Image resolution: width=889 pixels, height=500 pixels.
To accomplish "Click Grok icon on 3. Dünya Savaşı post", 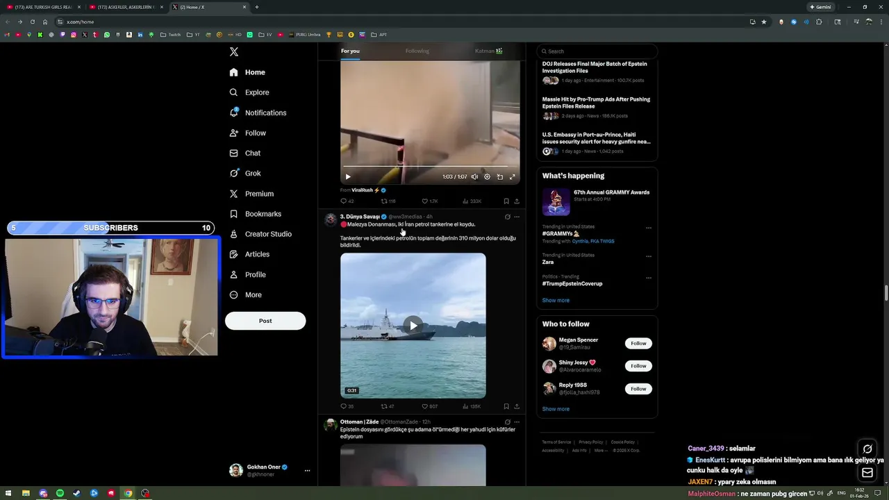I will 508,217.
